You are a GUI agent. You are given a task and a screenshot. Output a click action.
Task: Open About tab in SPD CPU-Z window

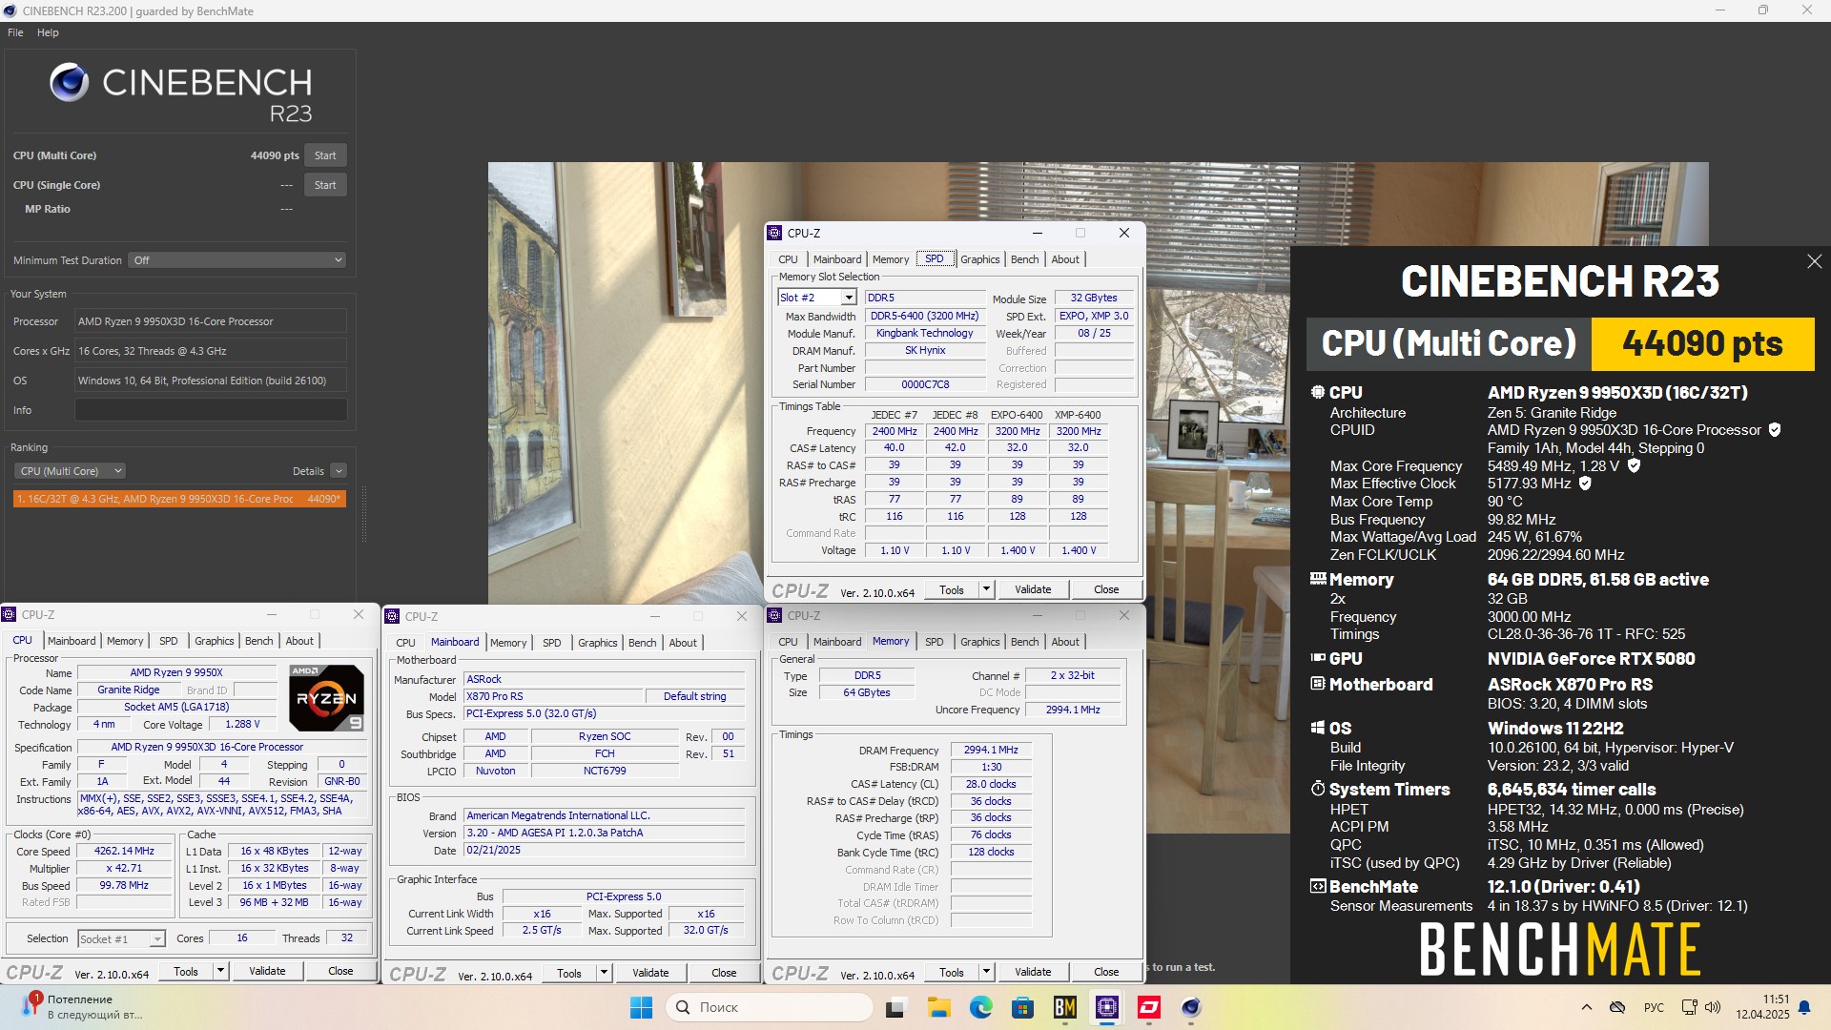click(1065, 259)
